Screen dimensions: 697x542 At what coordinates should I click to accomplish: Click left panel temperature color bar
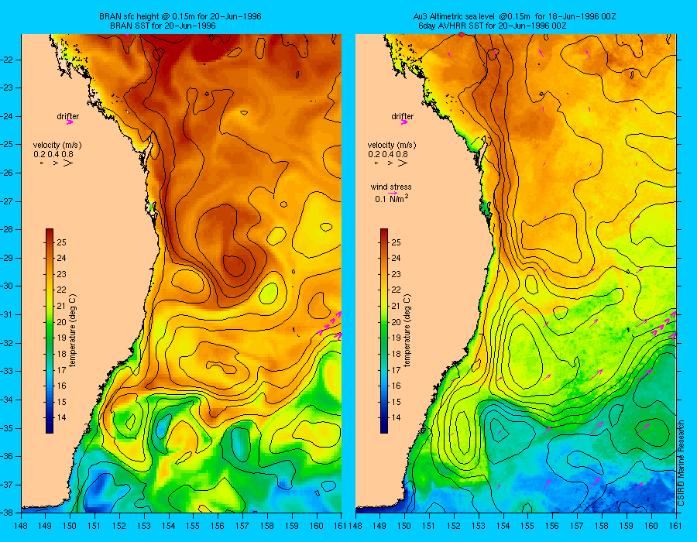click(50, 331)
